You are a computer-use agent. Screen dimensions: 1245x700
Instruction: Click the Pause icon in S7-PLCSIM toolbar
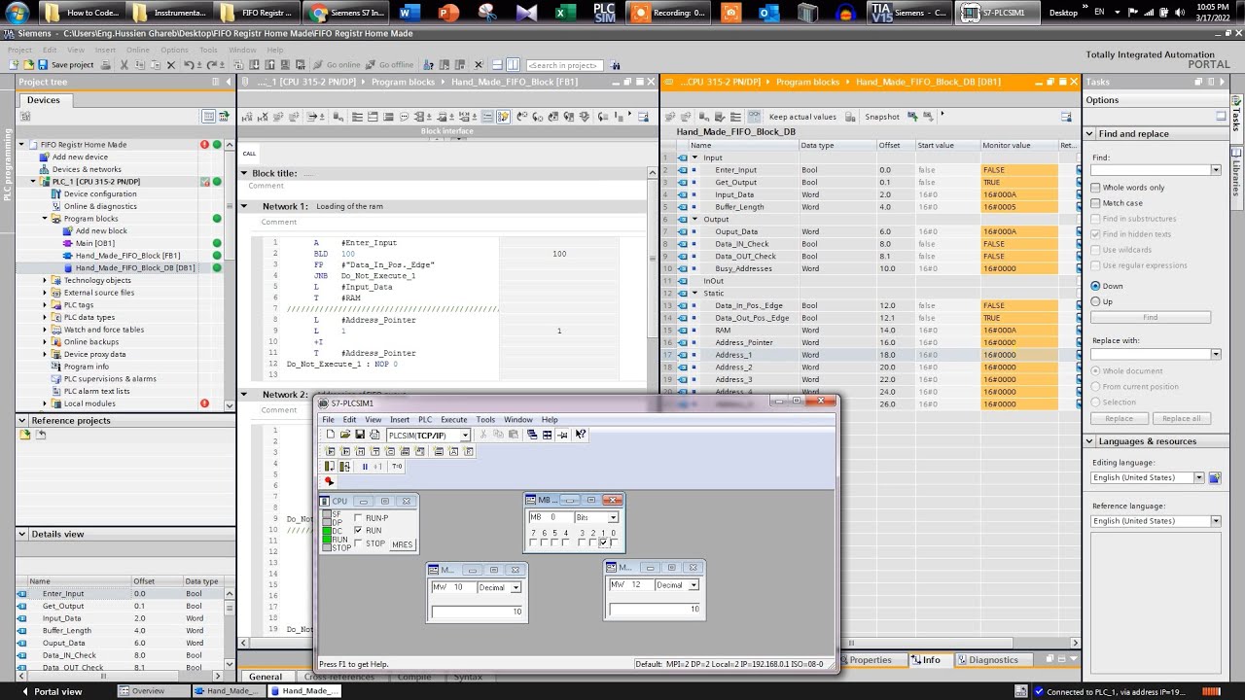365,467
